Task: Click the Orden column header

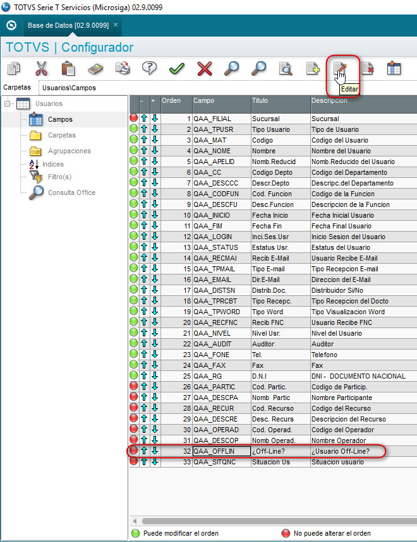Action: coord(176,104)
